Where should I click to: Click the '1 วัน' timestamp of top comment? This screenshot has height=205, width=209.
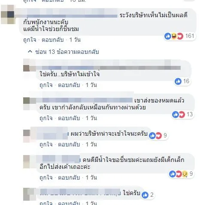point(75,40)
